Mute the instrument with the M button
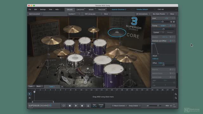Viewport: 203px width, 114px height. 174,22
